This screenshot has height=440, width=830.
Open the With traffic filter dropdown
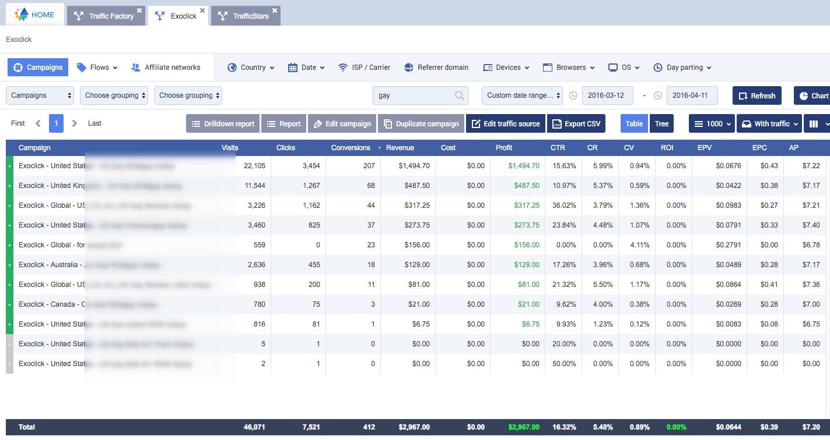[769, 123]
